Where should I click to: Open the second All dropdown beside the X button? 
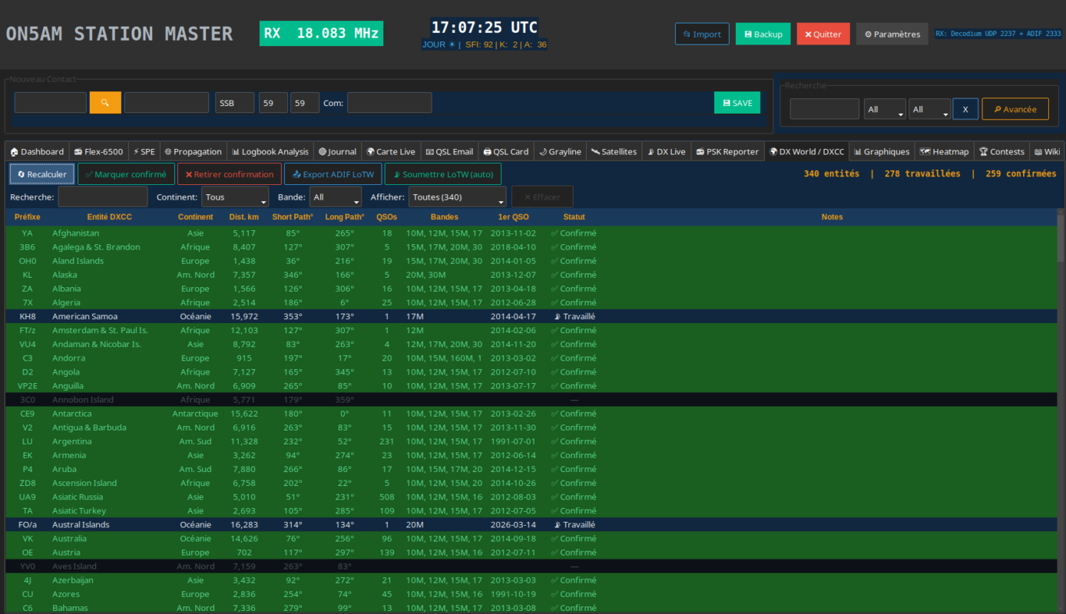929,109
